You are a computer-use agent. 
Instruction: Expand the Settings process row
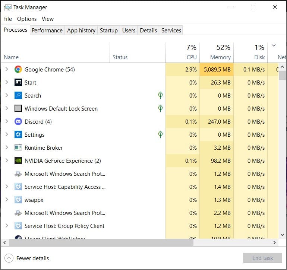pos(7,134)
